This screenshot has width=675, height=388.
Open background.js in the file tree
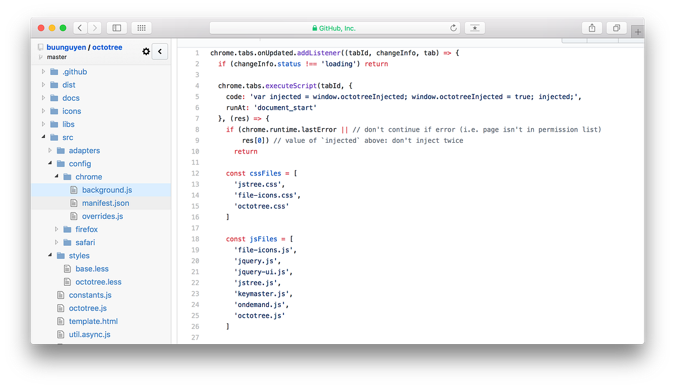[x=107, y=190]
